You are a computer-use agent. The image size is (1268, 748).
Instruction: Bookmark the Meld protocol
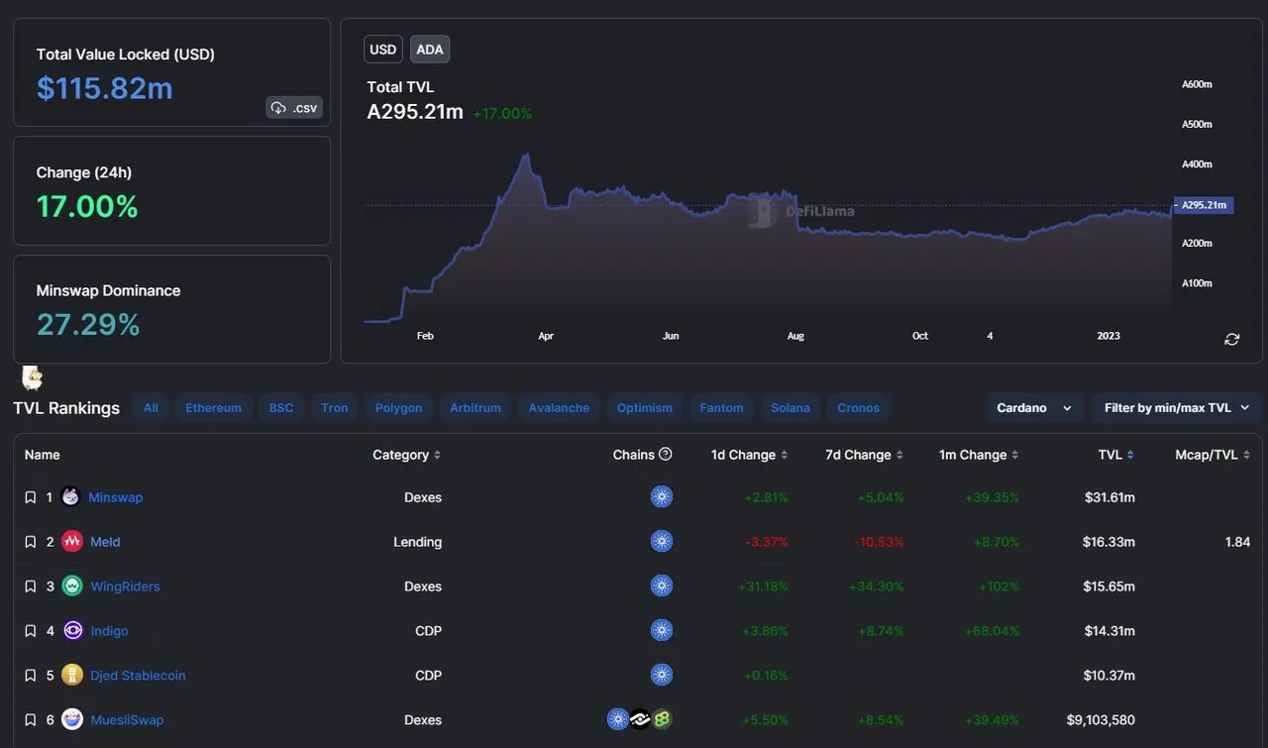point(30,542)
